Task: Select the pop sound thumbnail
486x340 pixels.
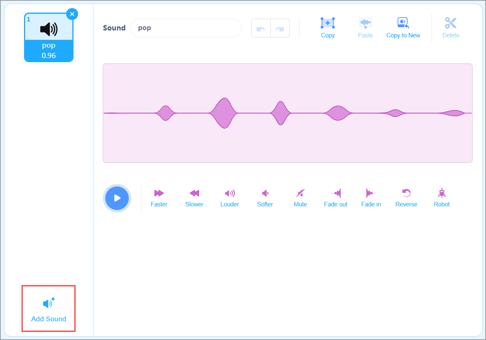Action: coord(48,37)
